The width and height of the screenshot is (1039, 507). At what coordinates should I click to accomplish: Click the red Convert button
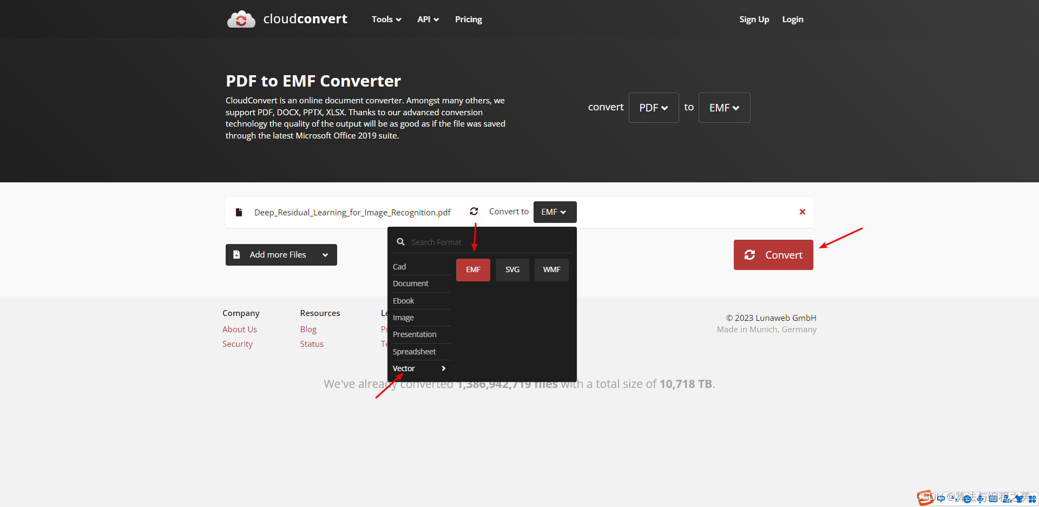[x=773, y=255]
